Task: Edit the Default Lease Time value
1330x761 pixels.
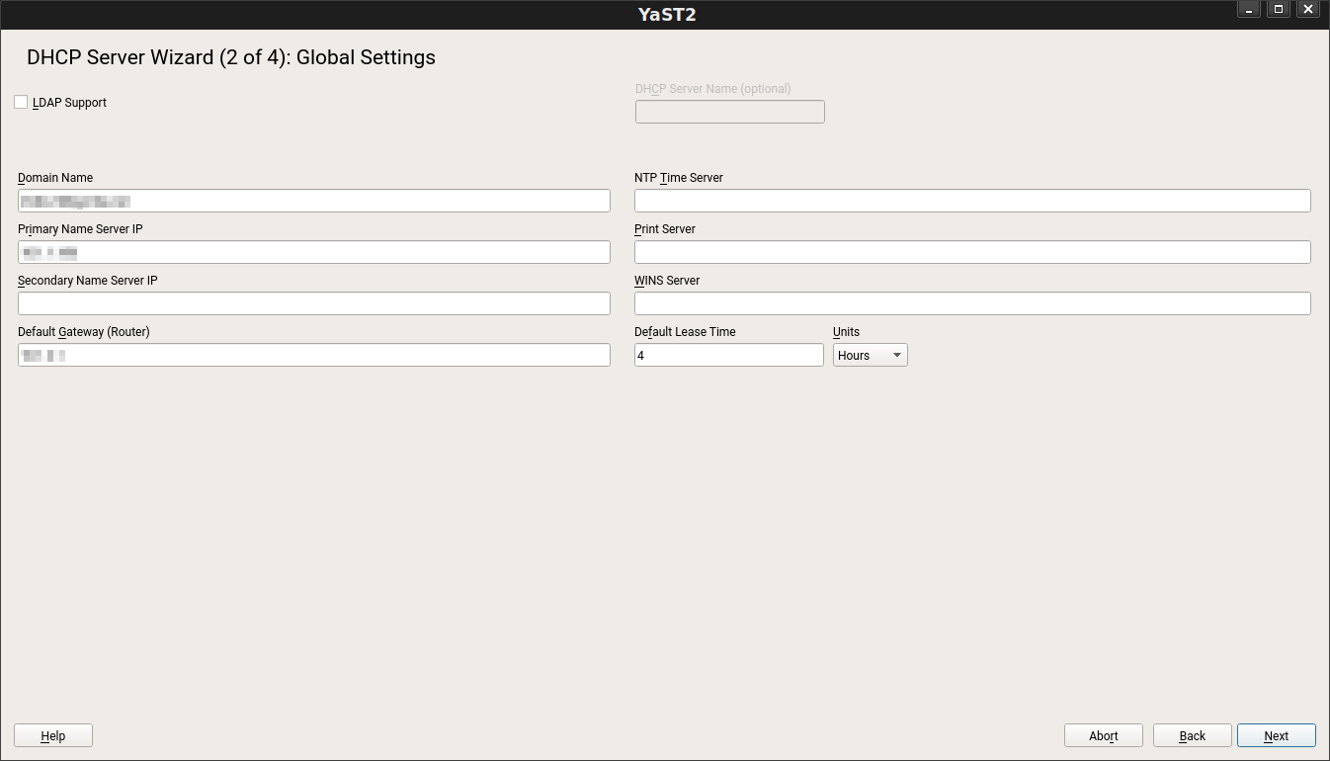Action: tap(728, 354)
